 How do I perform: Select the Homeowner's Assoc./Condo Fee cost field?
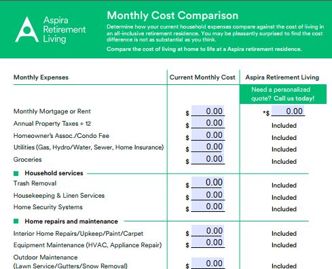tap(208, 135)
